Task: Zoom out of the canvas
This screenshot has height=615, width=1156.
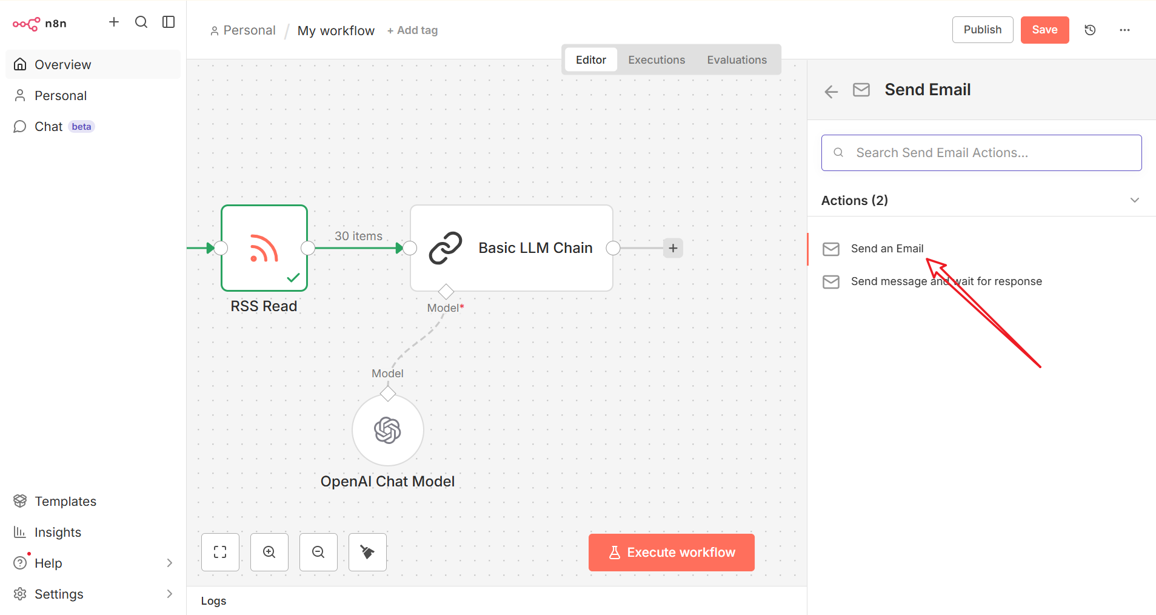Action: point(318,552)
